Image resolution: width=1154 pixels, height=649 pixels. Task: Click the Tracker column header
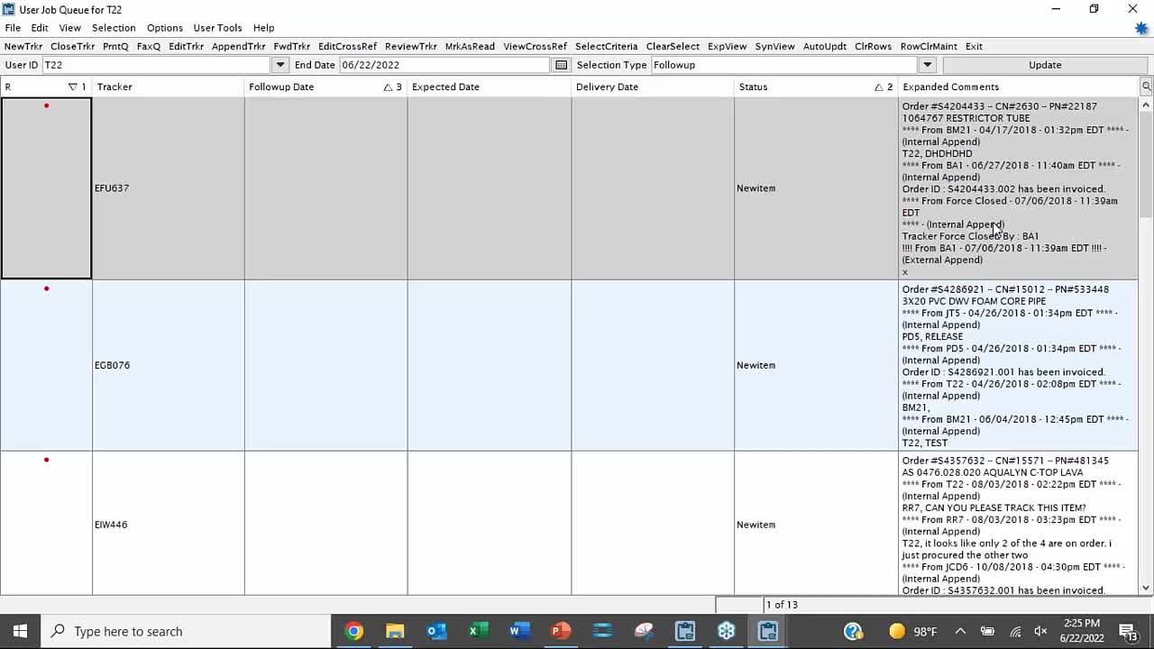pyautogui.click(x=169, y=87)
